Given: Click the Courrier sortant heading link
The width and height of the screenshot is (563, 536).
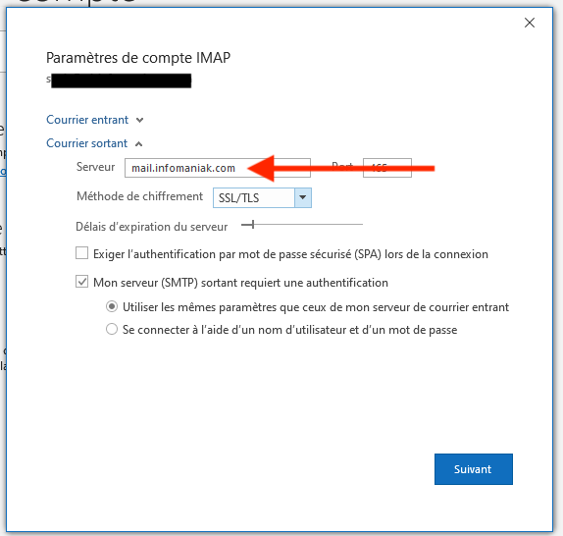Looking at the screenshot, I should (87, 143).
